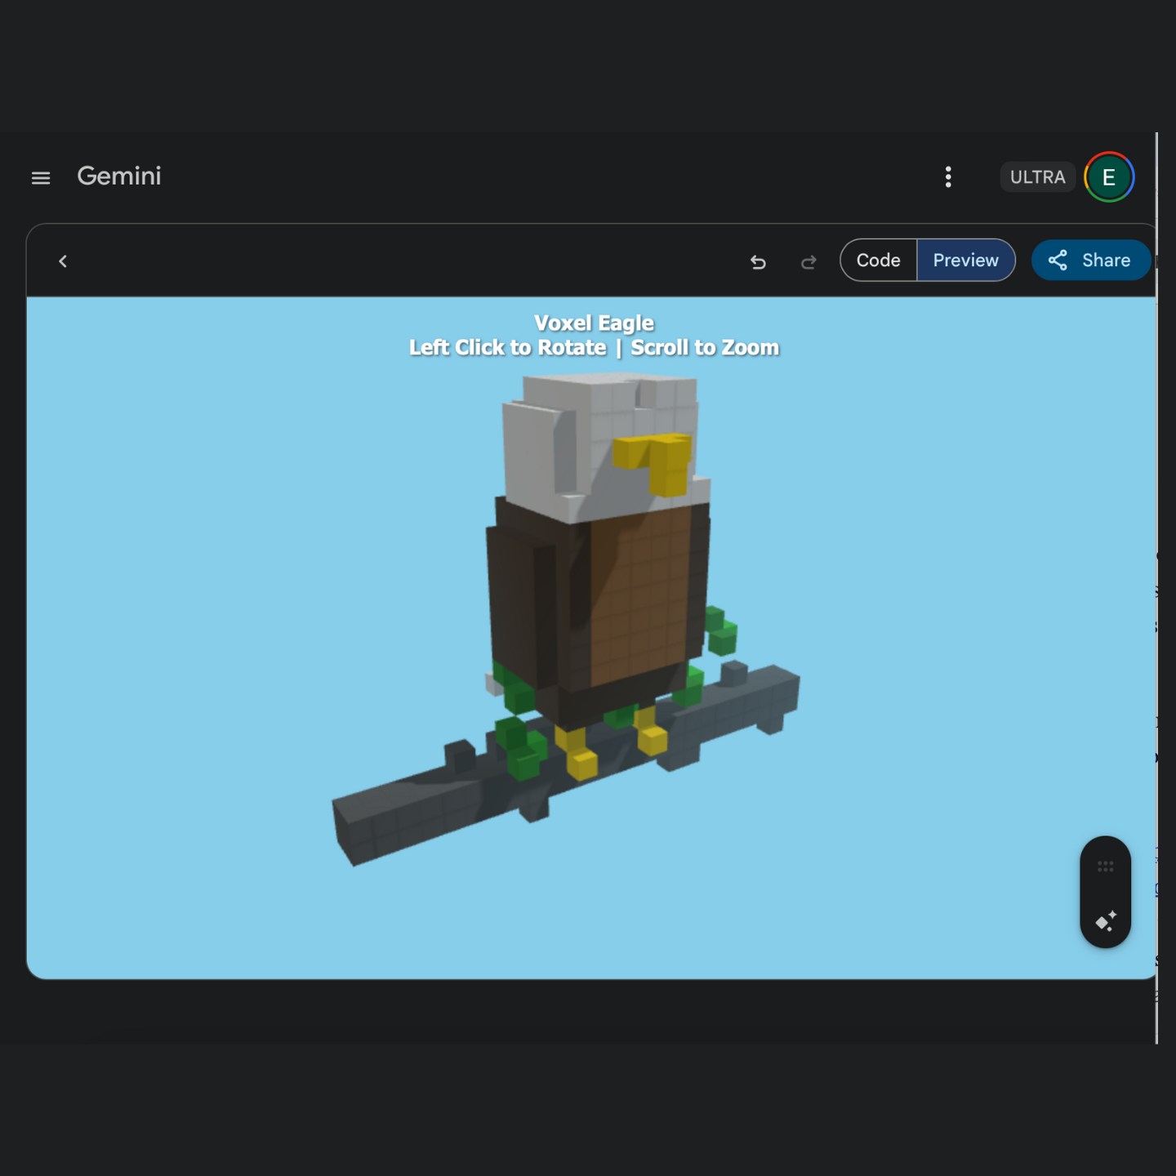Click the back chevron to exit the canvas

coord(63,261)
